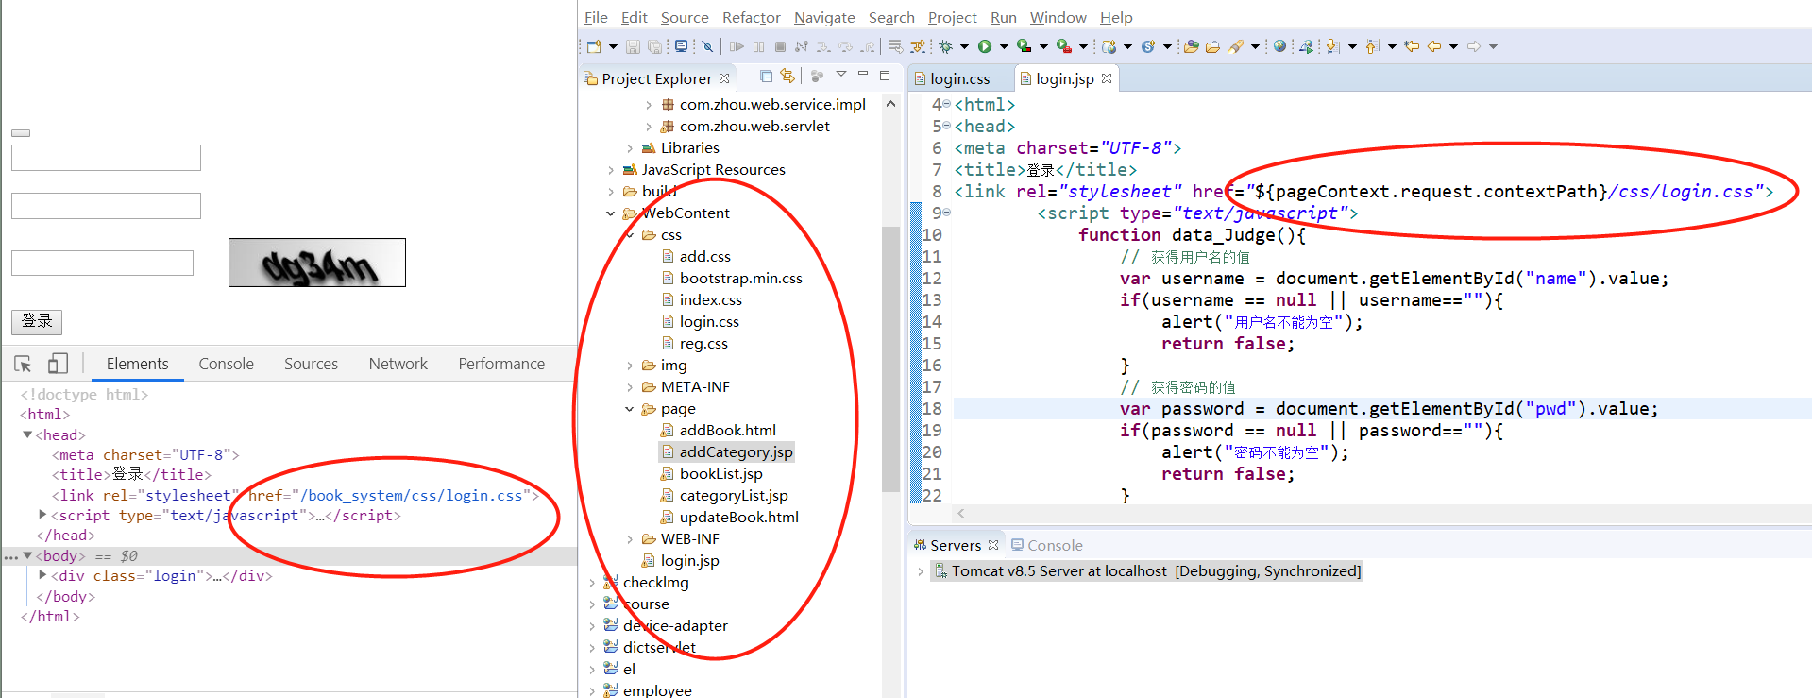Click the Search flashlight icon
The width and height of the screenshot is (1812, 698).
click(x=1236, y=46)
